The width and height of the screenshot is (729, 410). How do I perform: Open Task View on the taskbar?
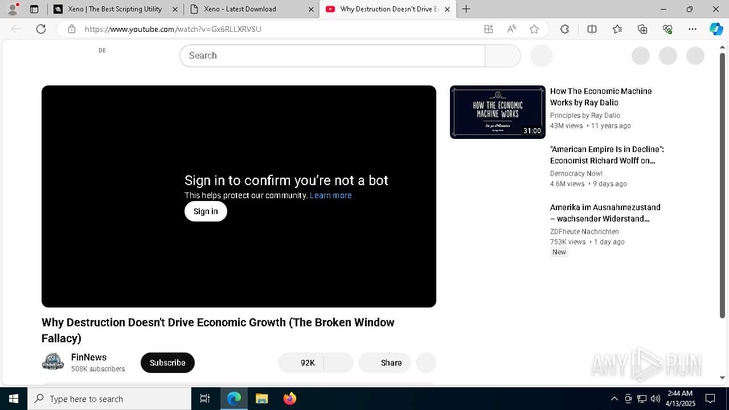coord(205,399)
